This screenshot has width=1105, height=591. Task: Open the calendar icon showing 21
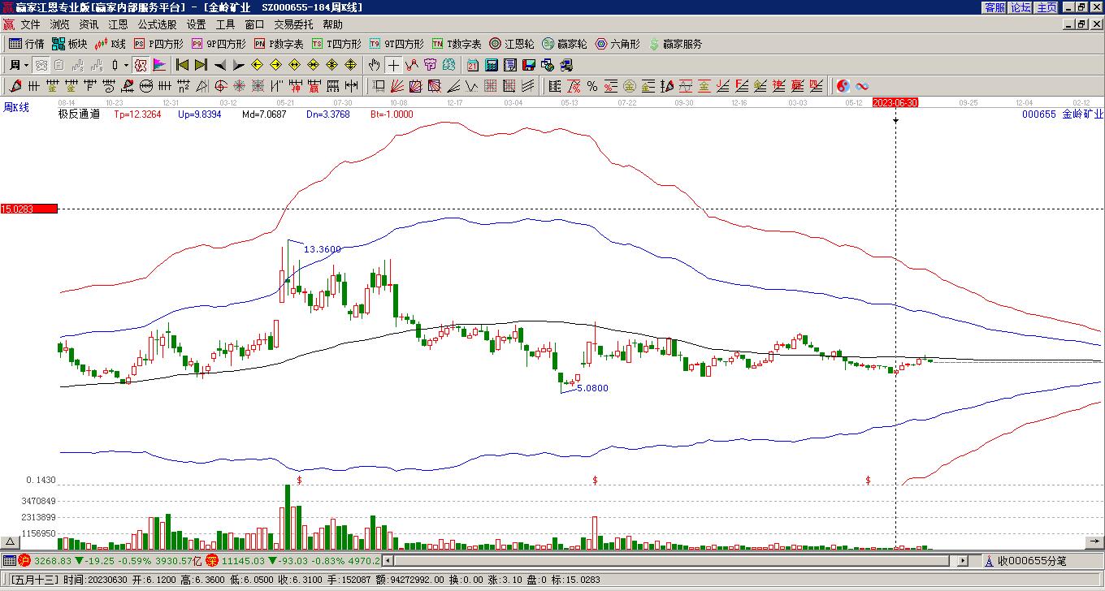click(x=473, y=65)
